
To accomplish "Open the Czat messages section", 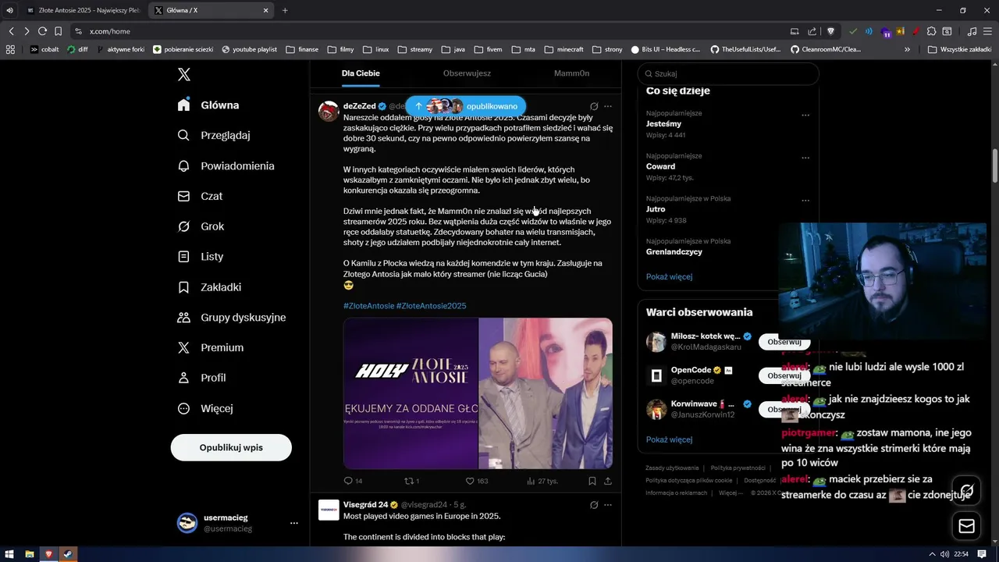I will pyautogui.click(x=201, y=196).
